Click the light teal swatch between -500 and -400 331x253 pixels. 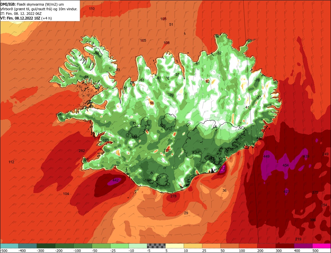tap(9, 246)
